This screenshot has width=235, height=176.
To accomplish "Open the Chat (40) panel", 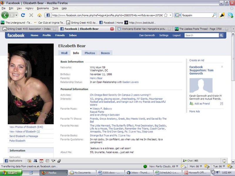I will point(190,161).
